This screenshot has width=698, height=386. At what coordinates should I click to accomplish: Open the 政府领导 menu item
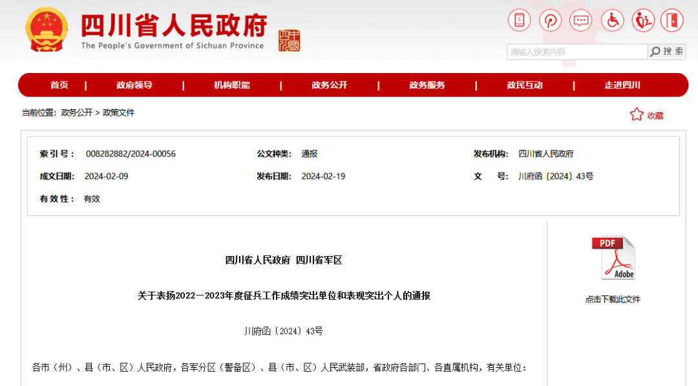134,85
